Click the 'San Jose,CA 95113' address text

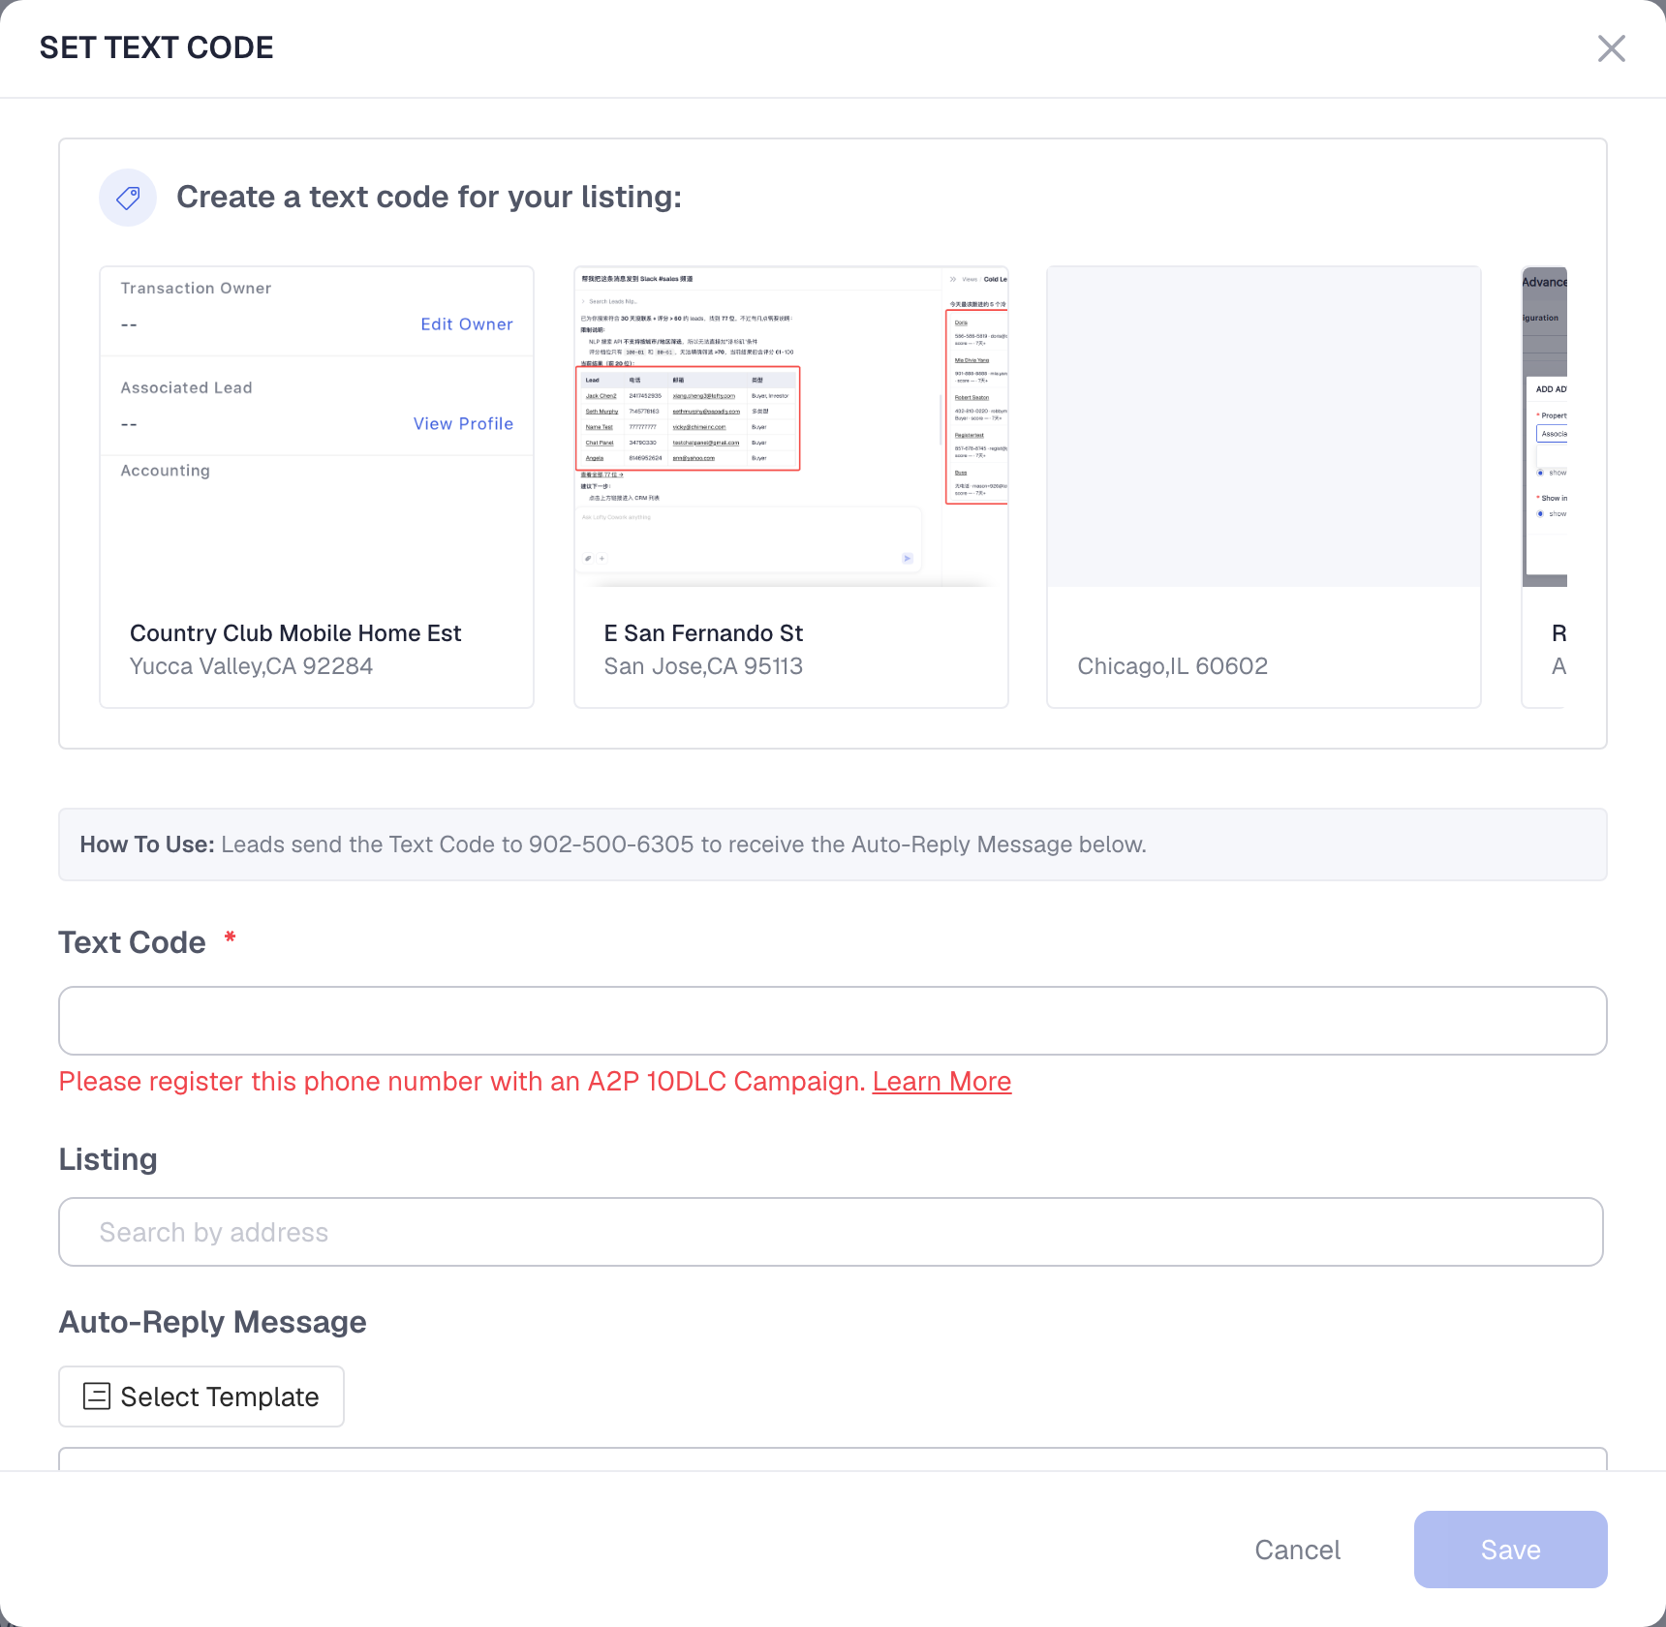click(703, 666)
